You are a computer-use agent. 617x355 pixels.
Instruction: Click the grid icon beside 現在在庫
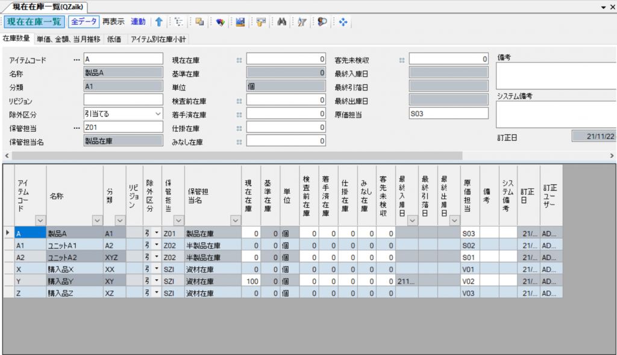point(239,60)
